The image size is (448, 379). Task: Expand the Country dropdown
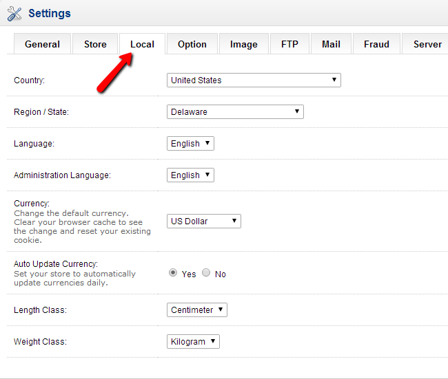pos(254,80)
